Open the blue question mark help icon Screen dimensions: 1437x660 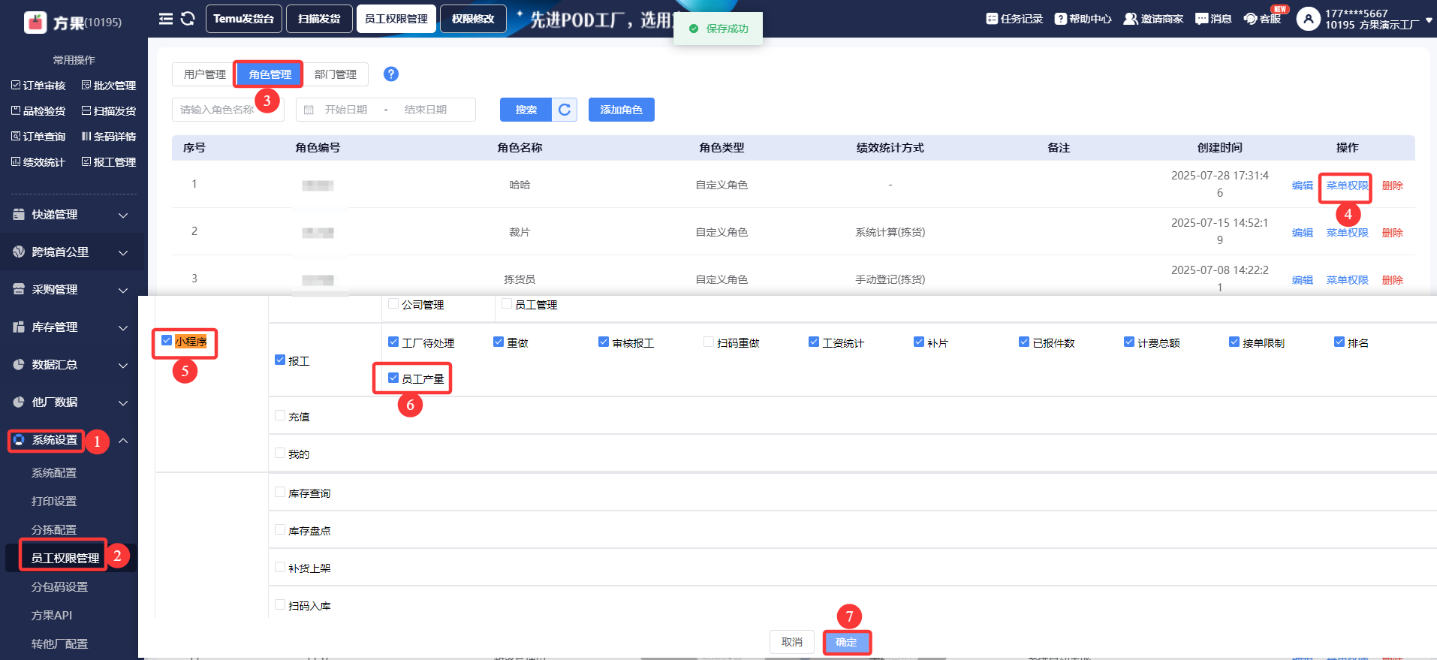tap(390, 74)
